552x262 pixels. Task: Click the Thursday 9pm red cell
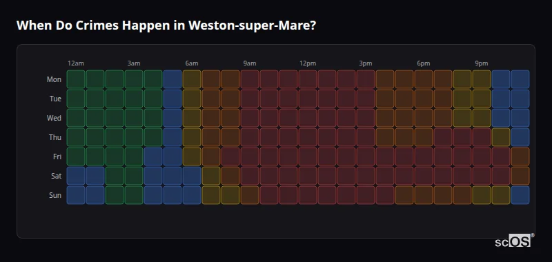482,137
